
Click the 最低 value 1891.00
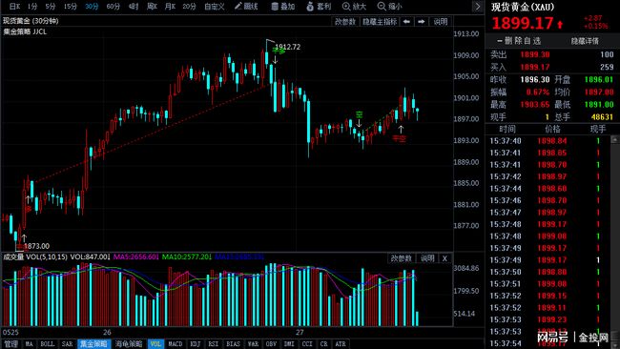tap(599, 104)
